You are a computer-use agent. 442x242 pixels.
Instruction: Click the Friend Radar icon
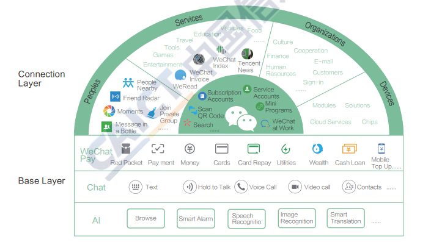115,97
